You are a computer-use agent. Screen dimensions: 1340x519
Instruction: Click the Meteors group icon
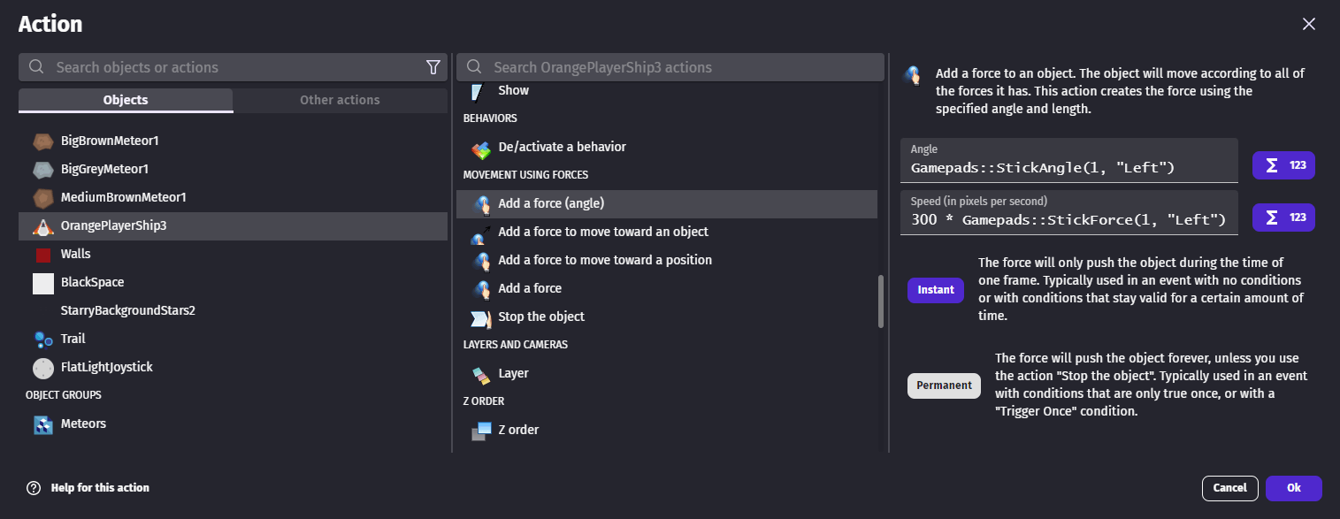43,424
